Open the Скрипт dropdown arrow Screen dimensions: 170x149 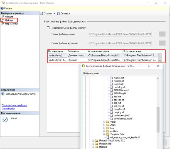[x=54, y=14]
